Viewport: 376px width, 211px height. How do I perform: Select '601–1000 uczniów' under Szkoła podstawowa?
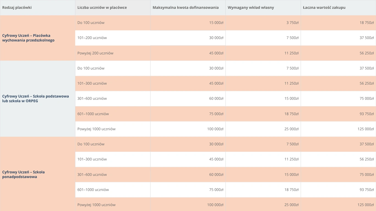tap(113, 114)
